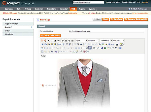Open the Dashboard menu
Image resolution: width=151 pixels, height=112 pixels.
9,9
